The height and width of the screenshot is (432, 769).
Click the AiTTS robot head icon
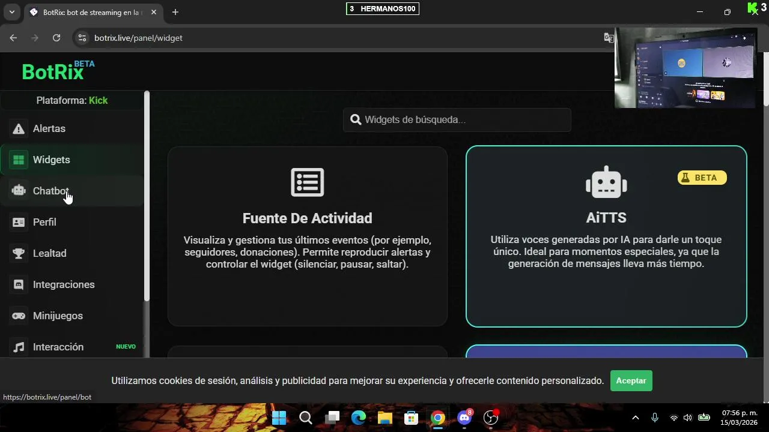click(x=606, y=182)
